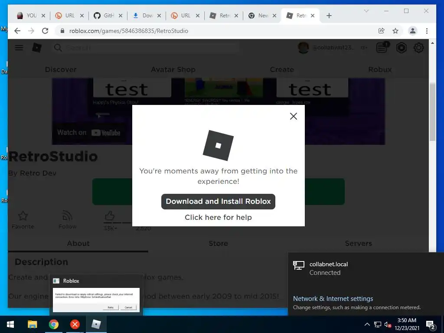
Task: Reload the Roblox page
Action: tap(45, 31)
